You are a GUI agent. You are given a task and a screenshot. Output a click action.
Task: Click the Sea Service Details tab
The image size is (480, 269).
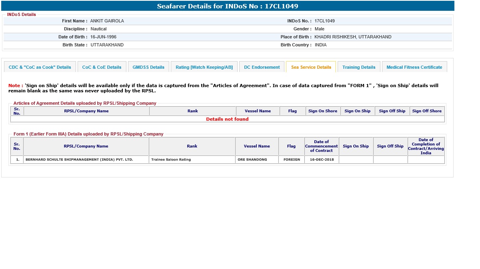point(311,67)
